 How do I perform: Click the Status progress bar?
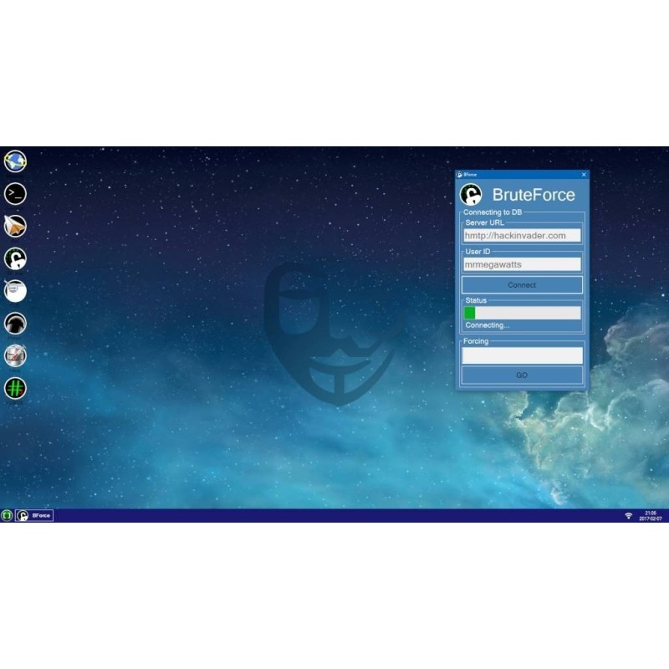(522, 313)
